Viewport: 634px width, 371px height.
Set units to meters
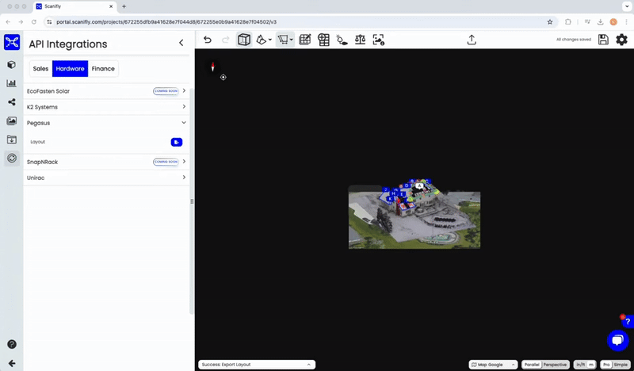click(x=591, y=365)
